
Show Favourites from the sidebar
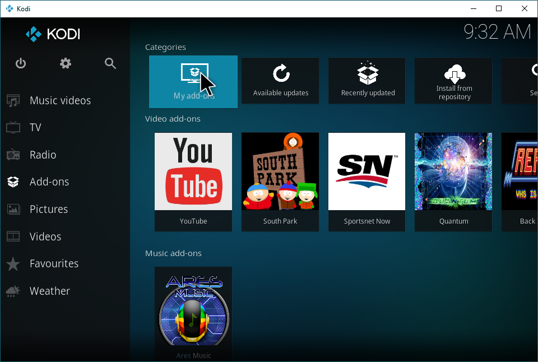pos(54,263)
